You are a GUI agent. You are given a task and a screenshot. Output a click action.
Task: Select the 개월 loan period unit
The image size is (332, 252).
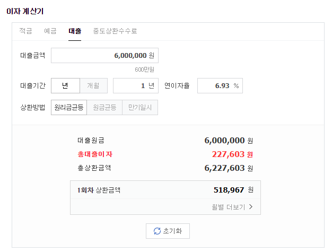tap(93, 85)
